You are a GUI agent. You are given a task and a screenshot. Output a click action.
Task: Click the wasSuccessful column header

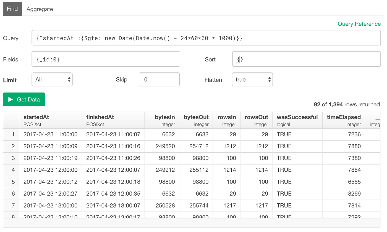pyautogui.click(x=297, y=117)
